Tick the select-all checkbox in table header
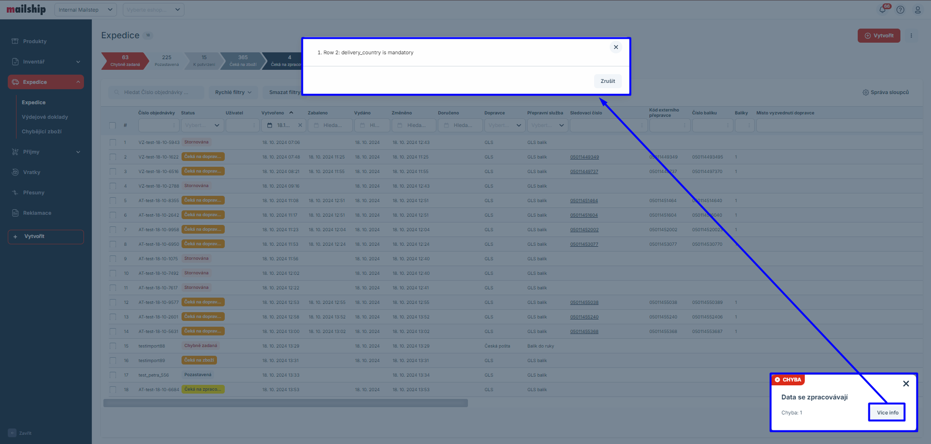The width and height of the screenshot is (931, 444). click(113, 126)
